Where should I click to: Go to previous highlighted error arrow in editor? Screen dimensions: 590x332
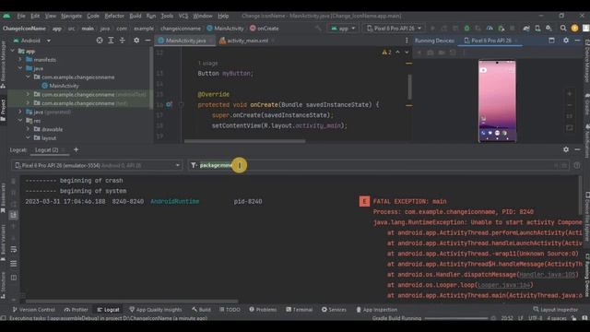[397, 53]
